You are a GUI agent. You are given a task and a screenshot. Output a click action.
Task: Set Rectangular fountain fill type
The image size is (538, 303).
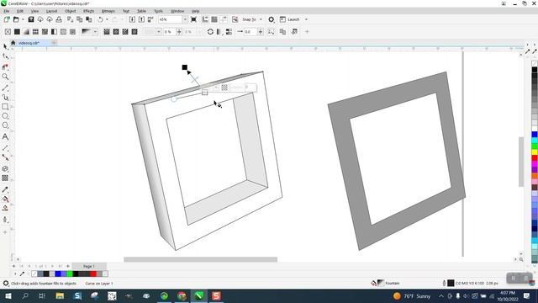(x=134, y=32)
